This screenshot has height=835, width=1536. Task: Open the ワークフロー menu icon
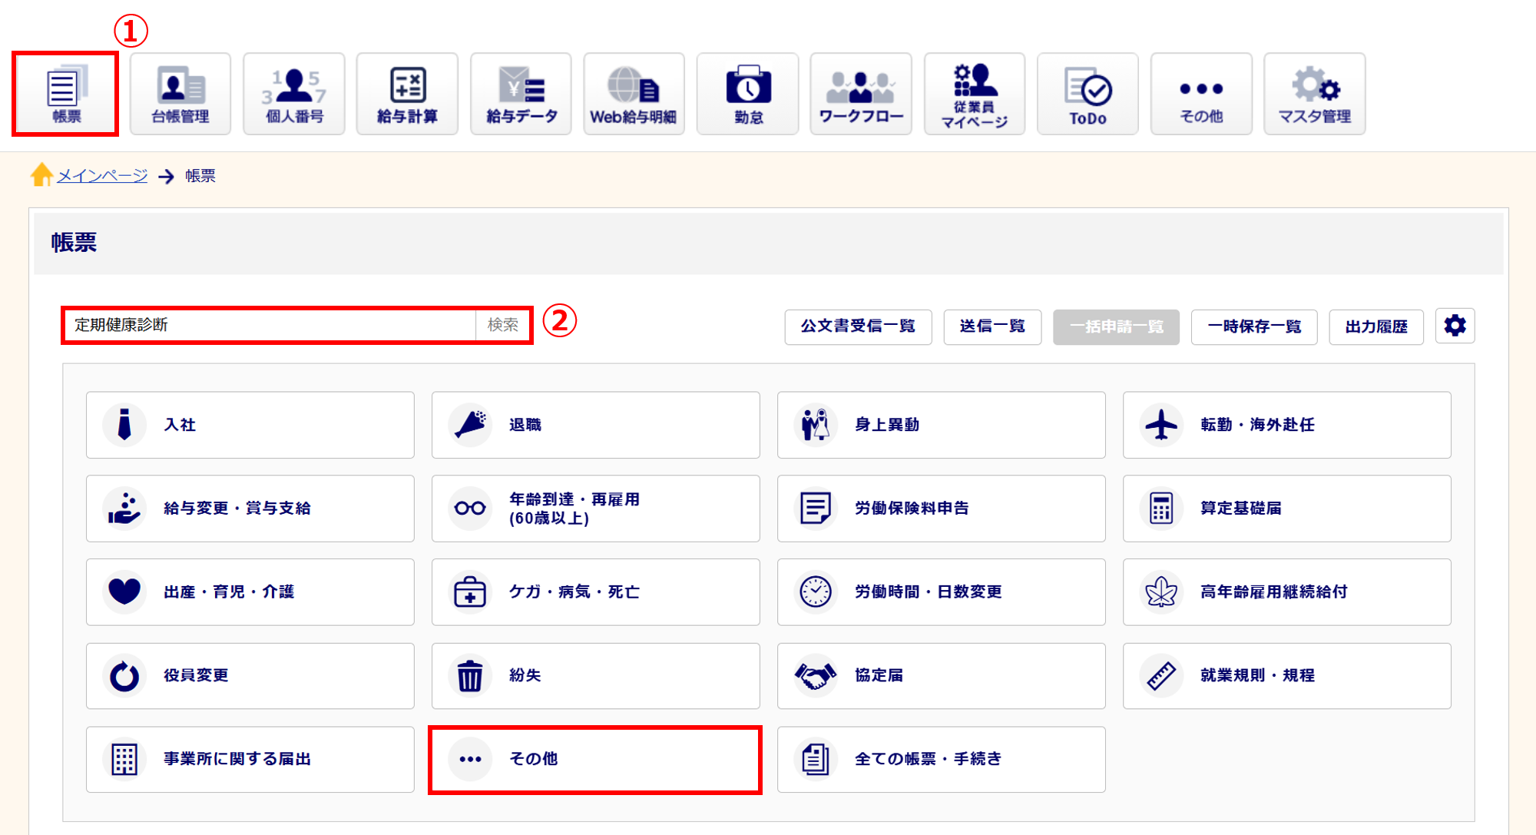point(860,94)
